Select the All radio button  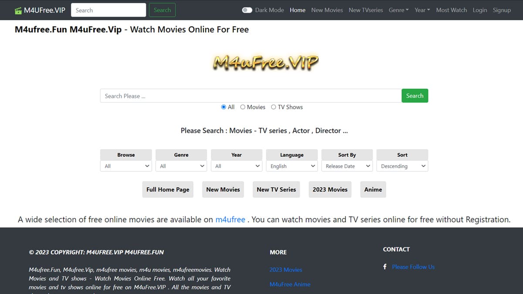[224, 107]
